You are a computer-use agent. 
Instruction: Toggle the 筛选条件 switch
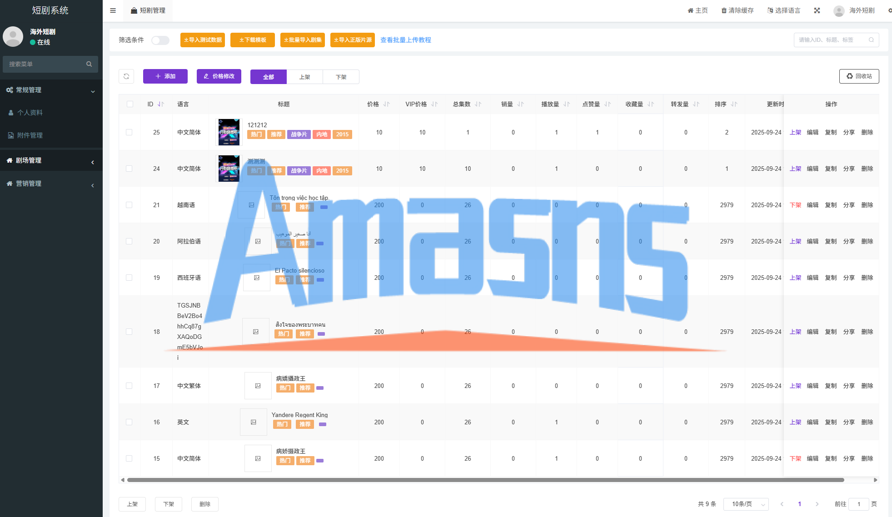[160, 40]
